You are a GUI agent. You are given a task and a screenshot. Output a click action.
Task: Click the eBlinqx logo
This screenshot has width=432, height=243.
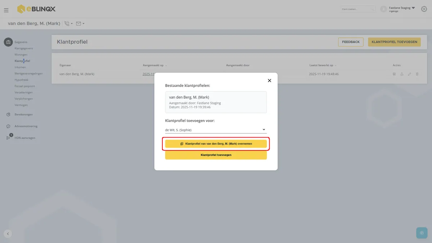[x=36, y=9]
